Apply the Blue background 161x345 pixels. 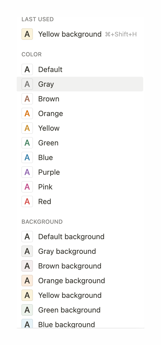(x=66, y=325)
